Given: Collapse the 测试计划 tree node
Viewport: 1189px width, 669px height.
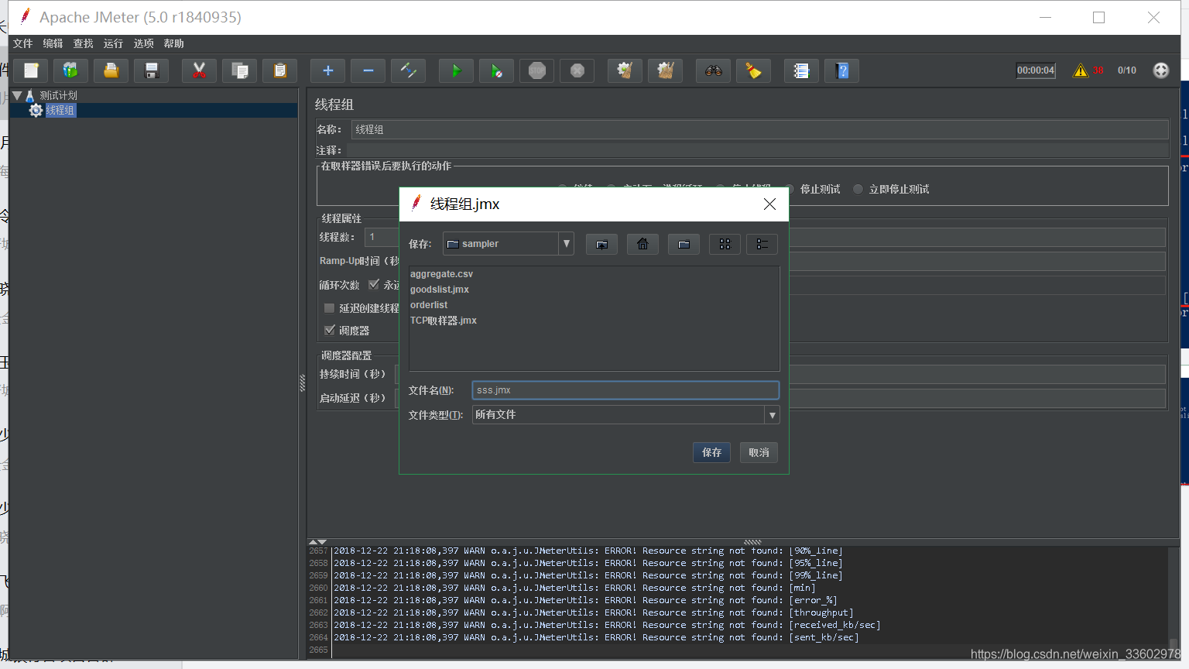Looking at the screenshot, I should [17, 95].
